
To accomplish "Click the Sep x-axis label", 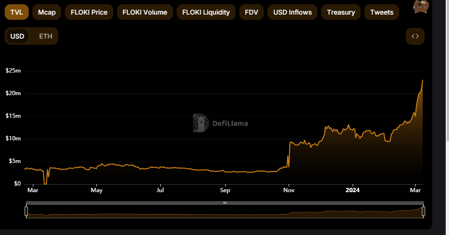I will pyautogui.click(x=225, y=190).
